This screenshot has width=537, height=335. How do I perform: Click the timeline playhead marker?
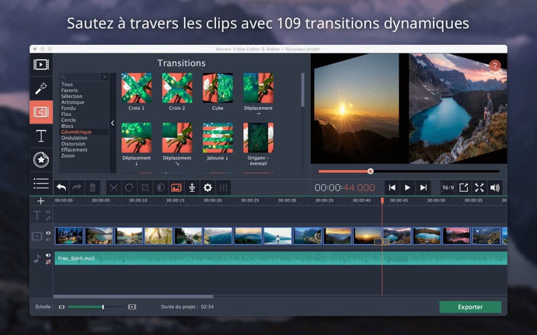pyautogui.click(x=382, y=201)
